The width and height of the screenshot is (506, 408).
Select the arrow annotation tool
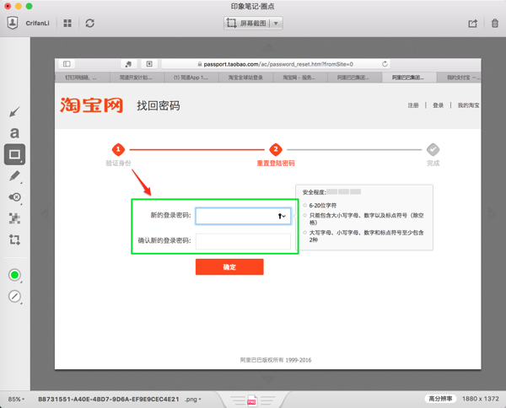tap(14, 112)
